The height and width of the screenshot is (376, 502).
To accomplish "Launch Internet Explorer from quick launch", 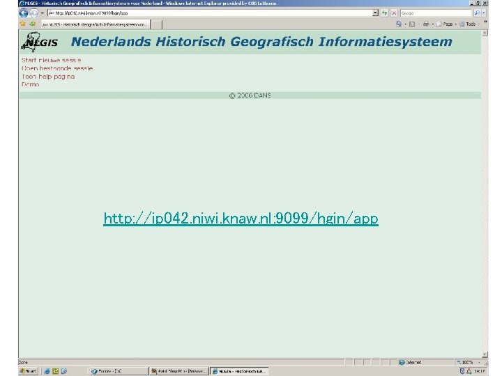I will (x=47, y=371).
